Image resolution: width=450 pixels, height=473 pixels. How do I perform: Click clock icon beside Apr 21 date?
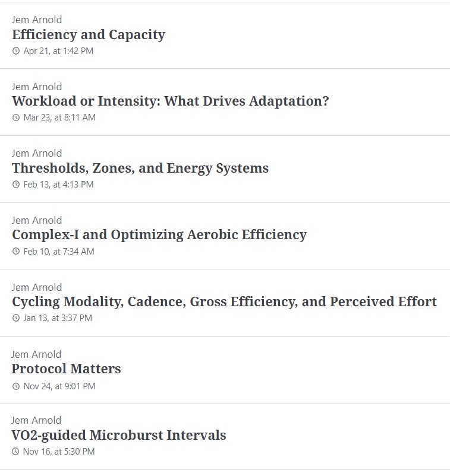(x=16, y=51)
